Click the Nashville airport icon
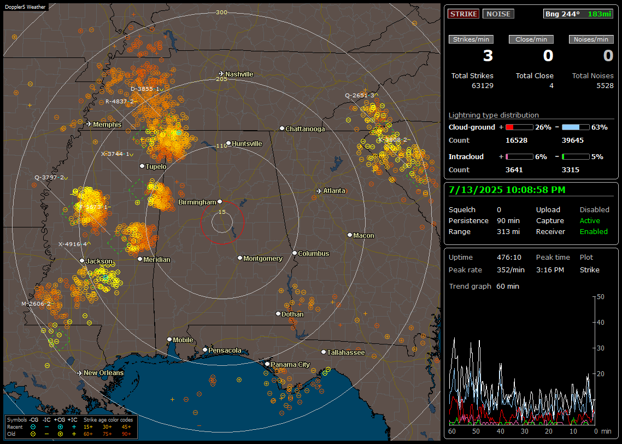622x444 pixels. pos(221,74)
